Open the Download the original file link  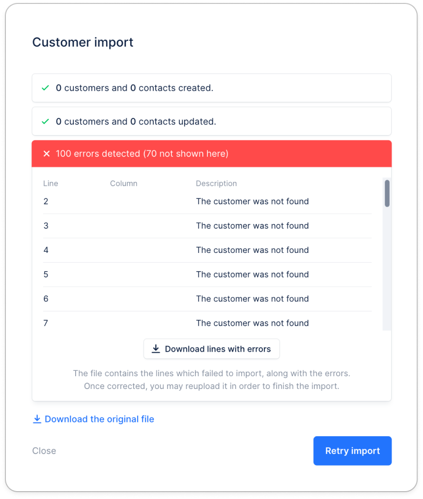click(x=99, y=419)
